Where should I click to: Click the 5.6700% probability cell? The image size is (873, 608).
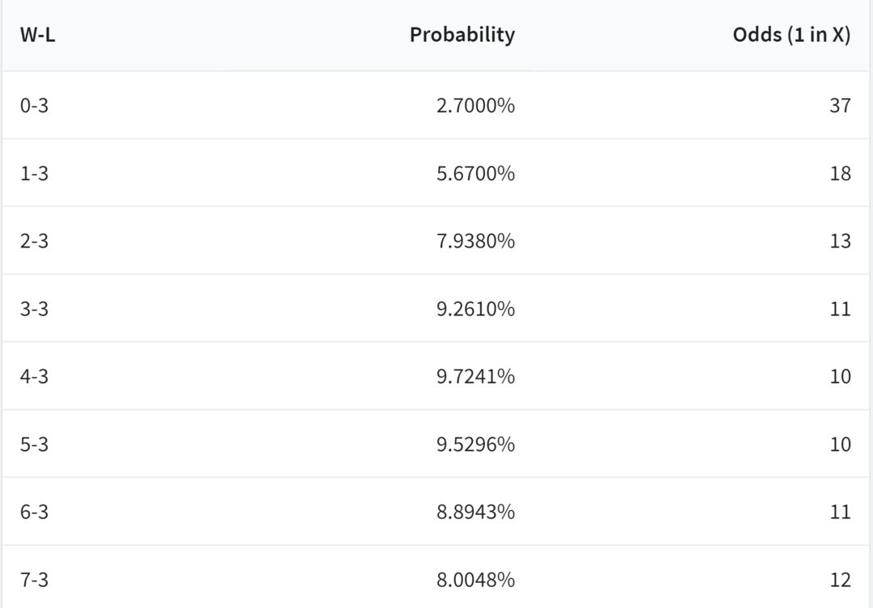[475, 173]
